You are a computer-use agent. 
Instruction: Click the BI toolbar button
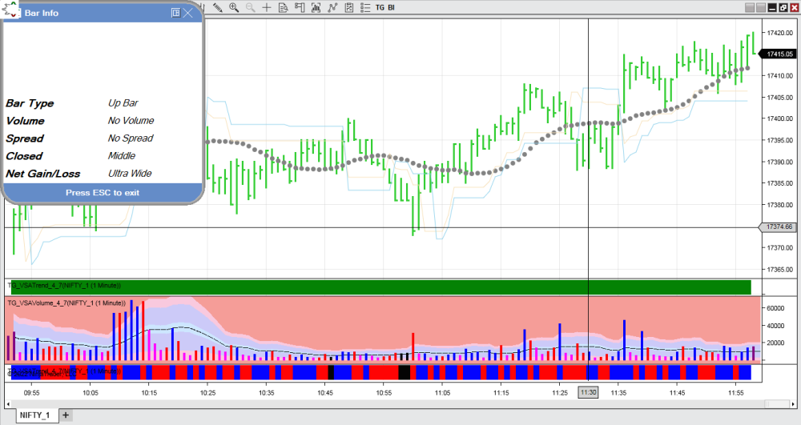(x=392, y=7)
